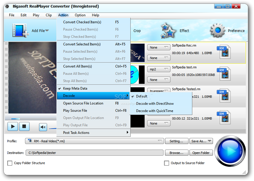The width and height of the screenshot is (254, 181).
Task: Open the truespeech dropdown
Action: [159, 90]
